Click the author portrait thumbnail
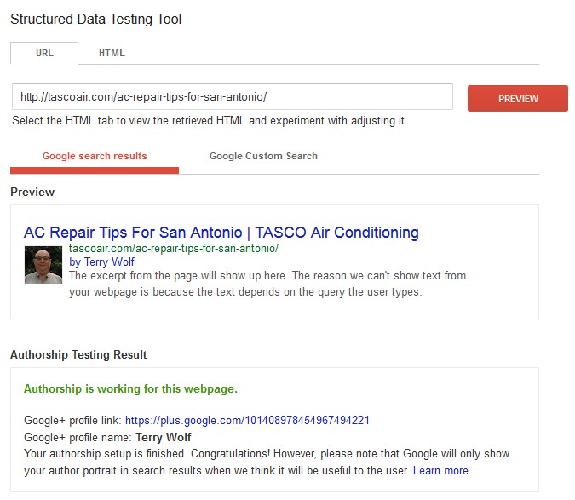The height and width of the screenshot is (500, 575). click(x=43, y=265)
